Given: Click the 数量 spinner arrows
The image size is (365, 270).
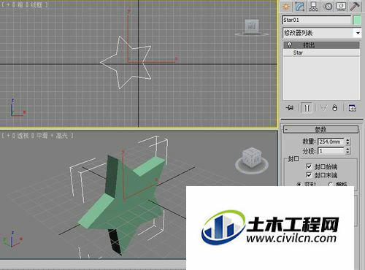Looking at the screenshot, I should coord(347,142).
